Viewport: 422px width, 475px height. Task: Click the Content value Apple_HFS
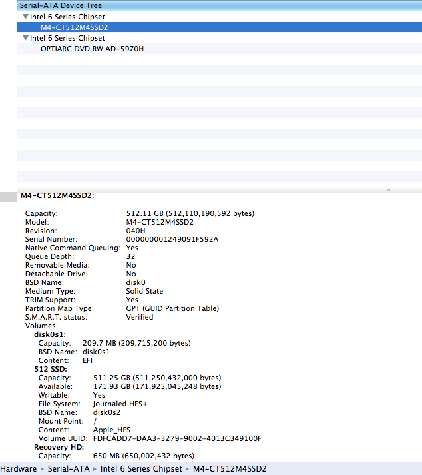coord(112,430)
